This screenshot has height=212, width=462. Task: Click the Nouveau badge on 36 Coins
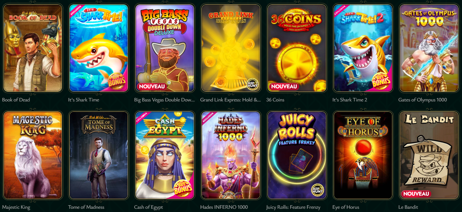[284, 87]
